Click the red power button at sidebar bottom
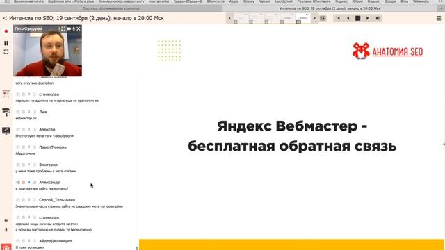This screenshot has height=250, width=445. pos(6,247)
